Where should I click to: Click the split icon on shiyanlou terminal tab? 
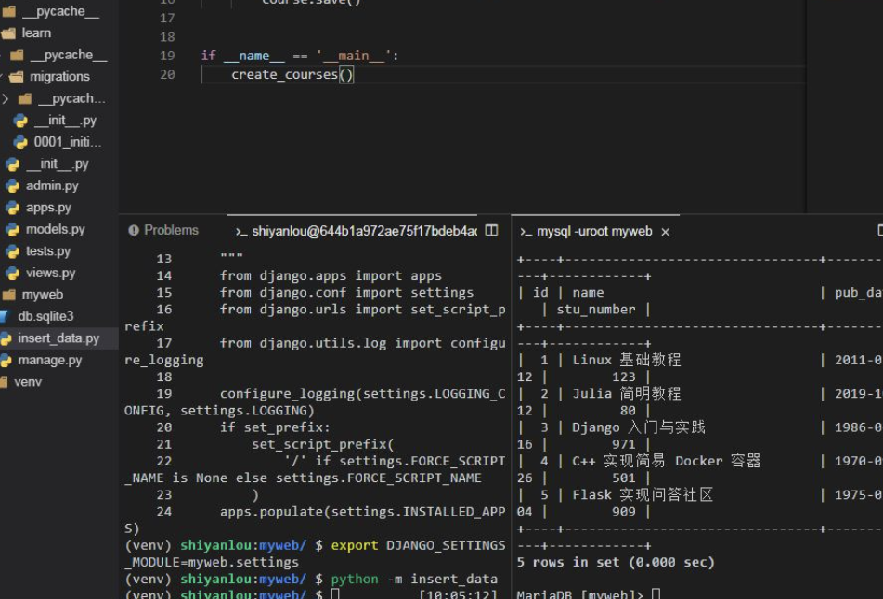pyautogui.click(x=492, y=231)
